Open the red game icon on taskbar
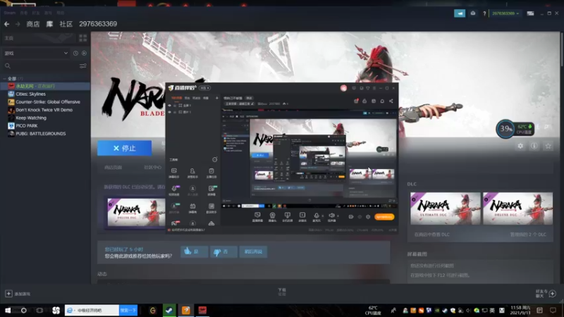Viewport: 564px width, 317px height. (202, 310)
